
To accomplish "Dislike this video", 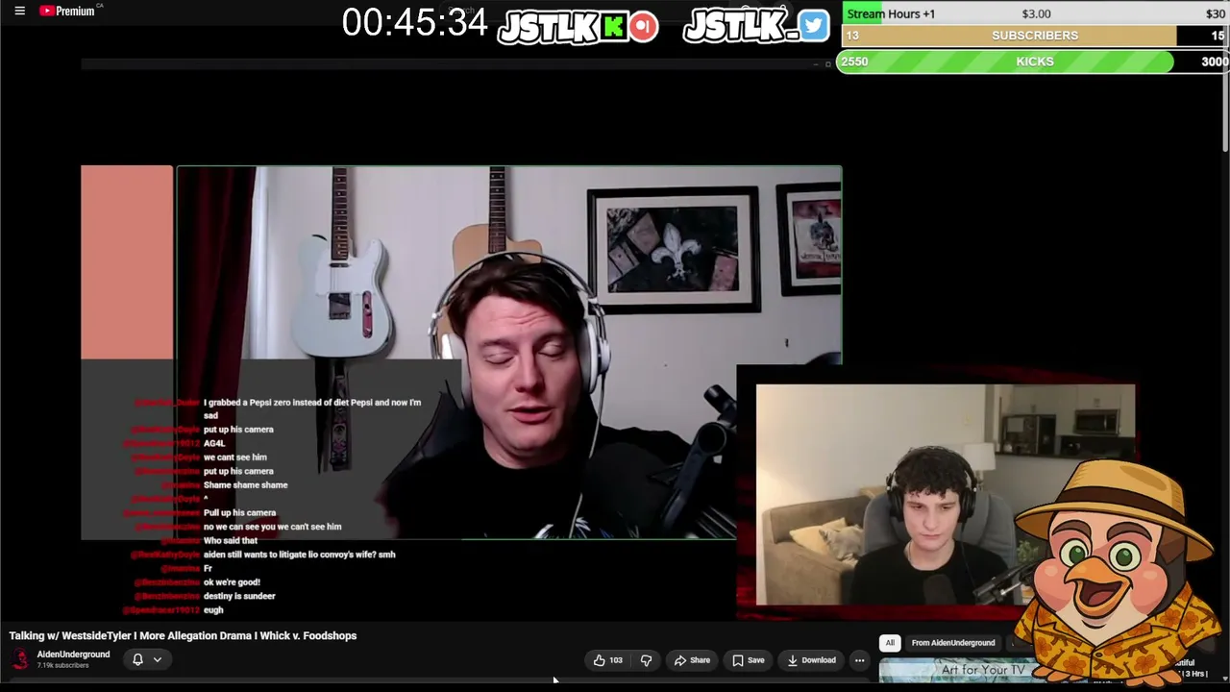I will pos(646,660).
